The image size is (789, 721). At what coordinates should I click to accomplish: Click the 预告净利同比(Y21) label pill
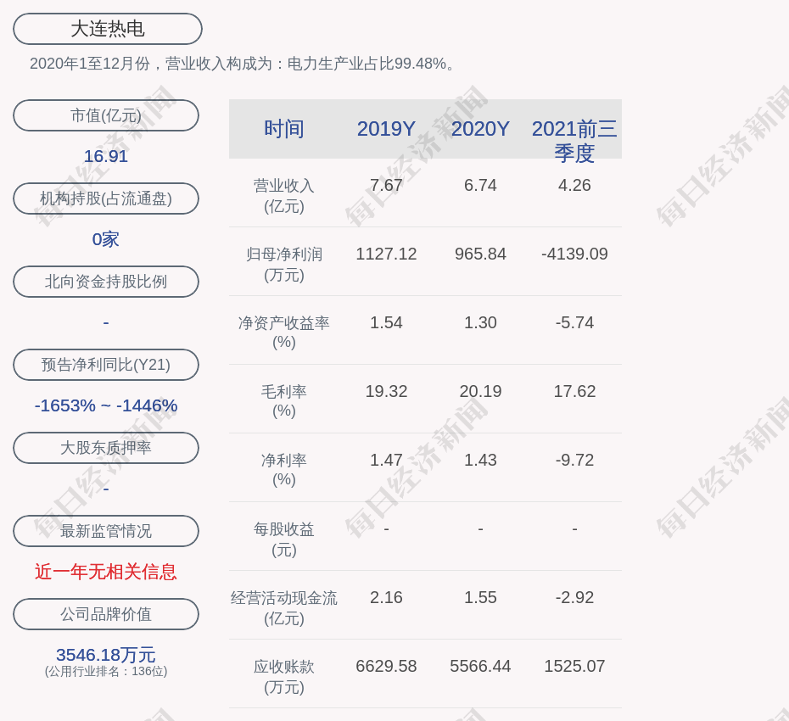[x=106, y=365]
